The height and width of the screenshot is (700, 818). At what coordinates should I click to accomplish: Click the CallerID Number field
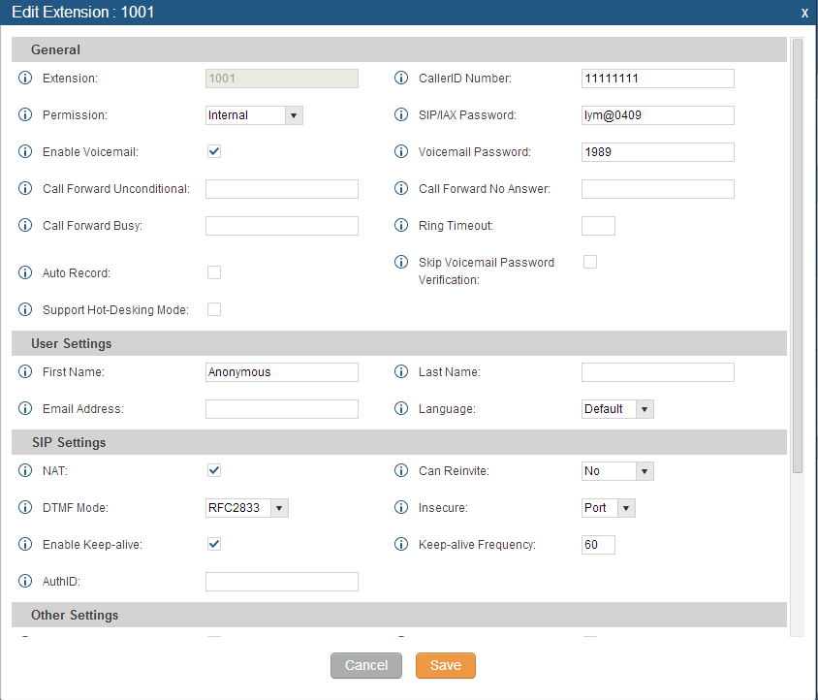pos(658,79)
